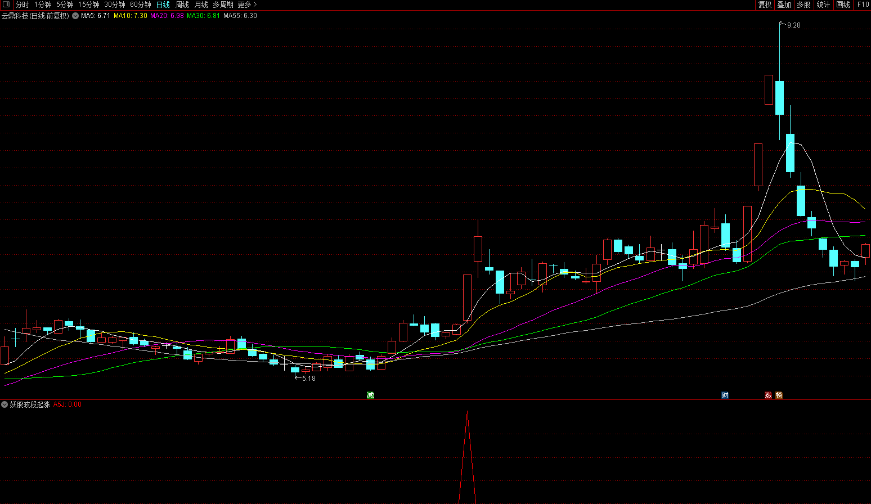Click the MA20: 6.98 indicator value
The height and width of the screenshot is (504, 871).
click(x=167, y=16)
